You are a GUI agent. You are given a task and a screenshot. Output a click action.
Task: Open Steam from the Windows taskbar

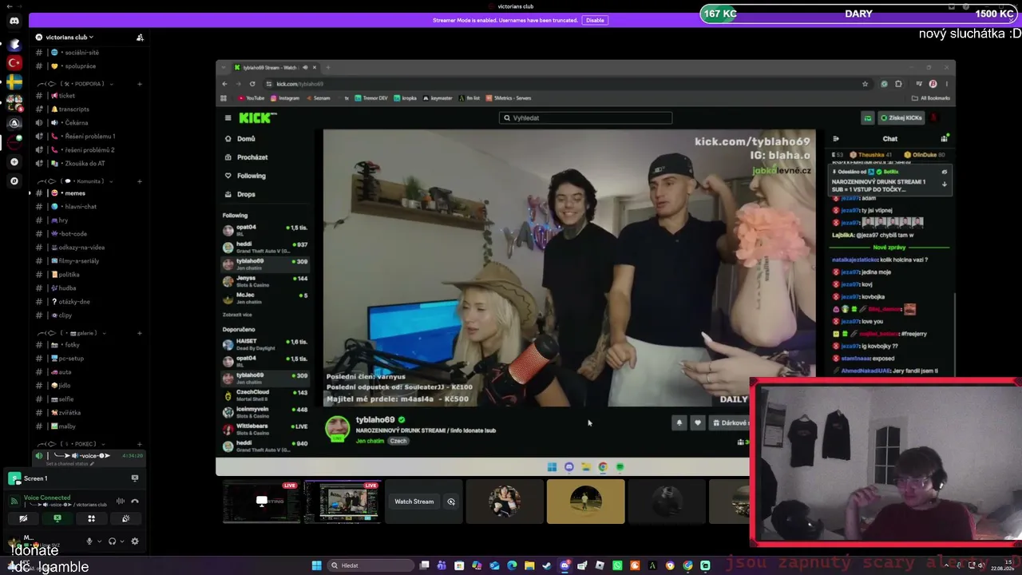[x=547, y=565]
